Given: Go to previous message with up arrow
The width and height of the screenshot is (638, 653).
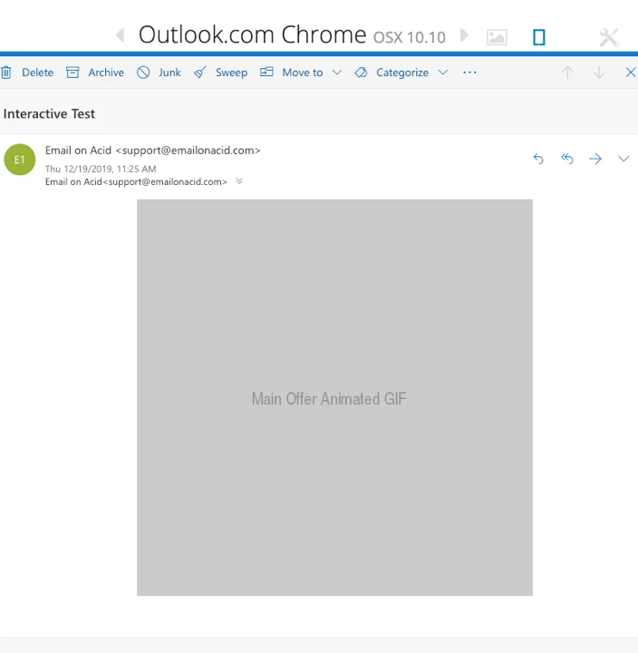Looking at the screenshot, I should click(x=567, y=73).
